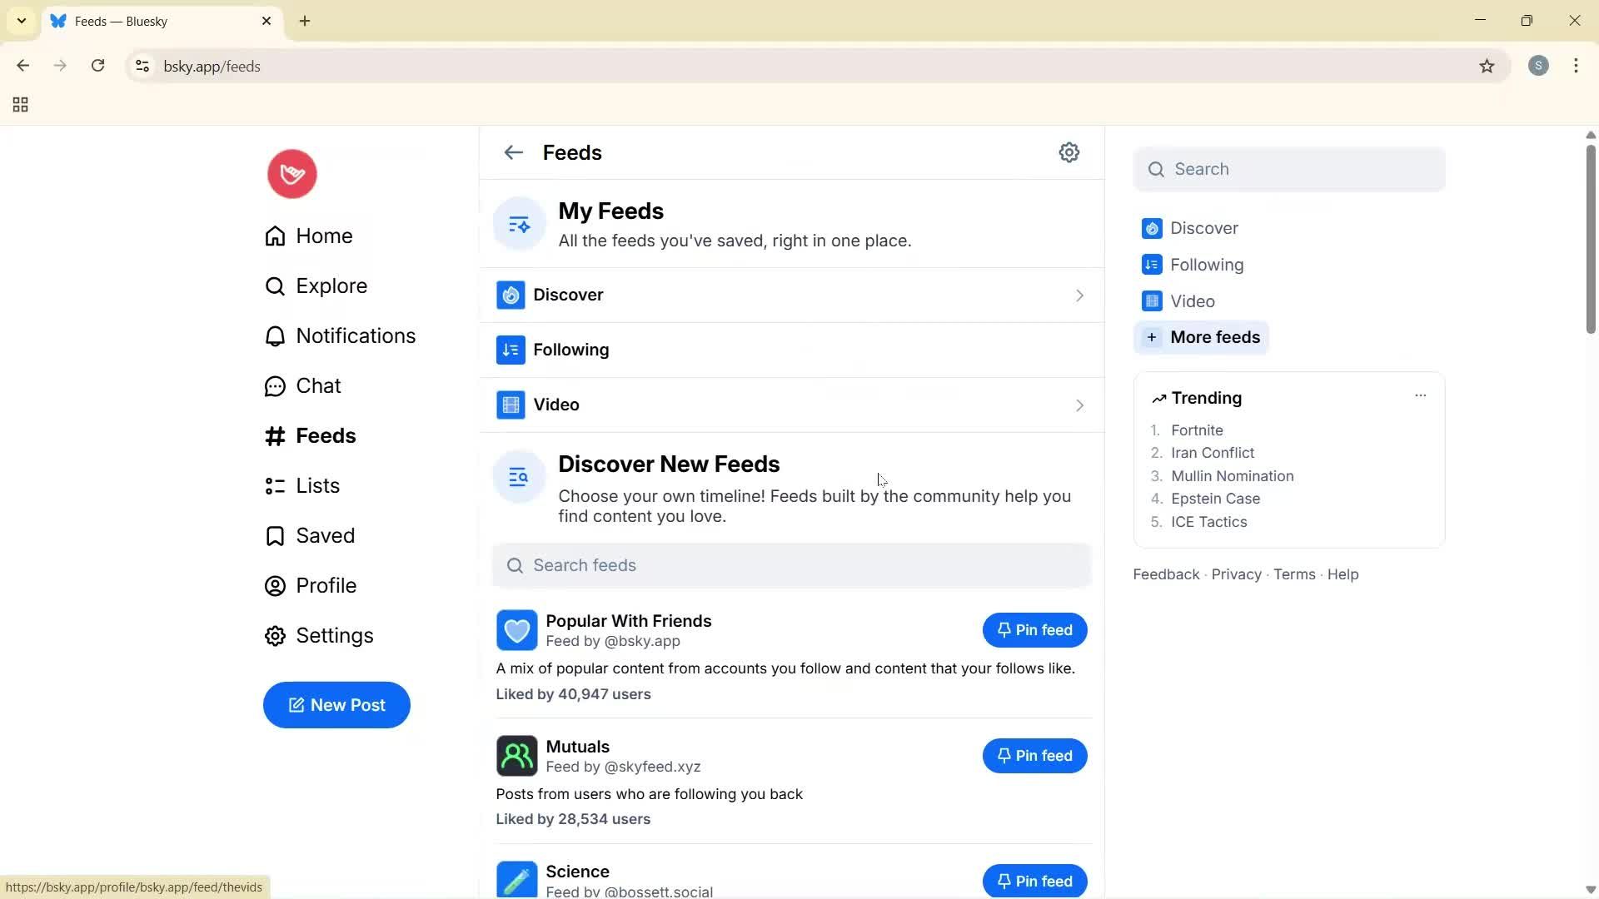This screenshot has height=899, width=1599.
Task: Open the Chat icon in sidebar
Action: (x=275, y=385)
